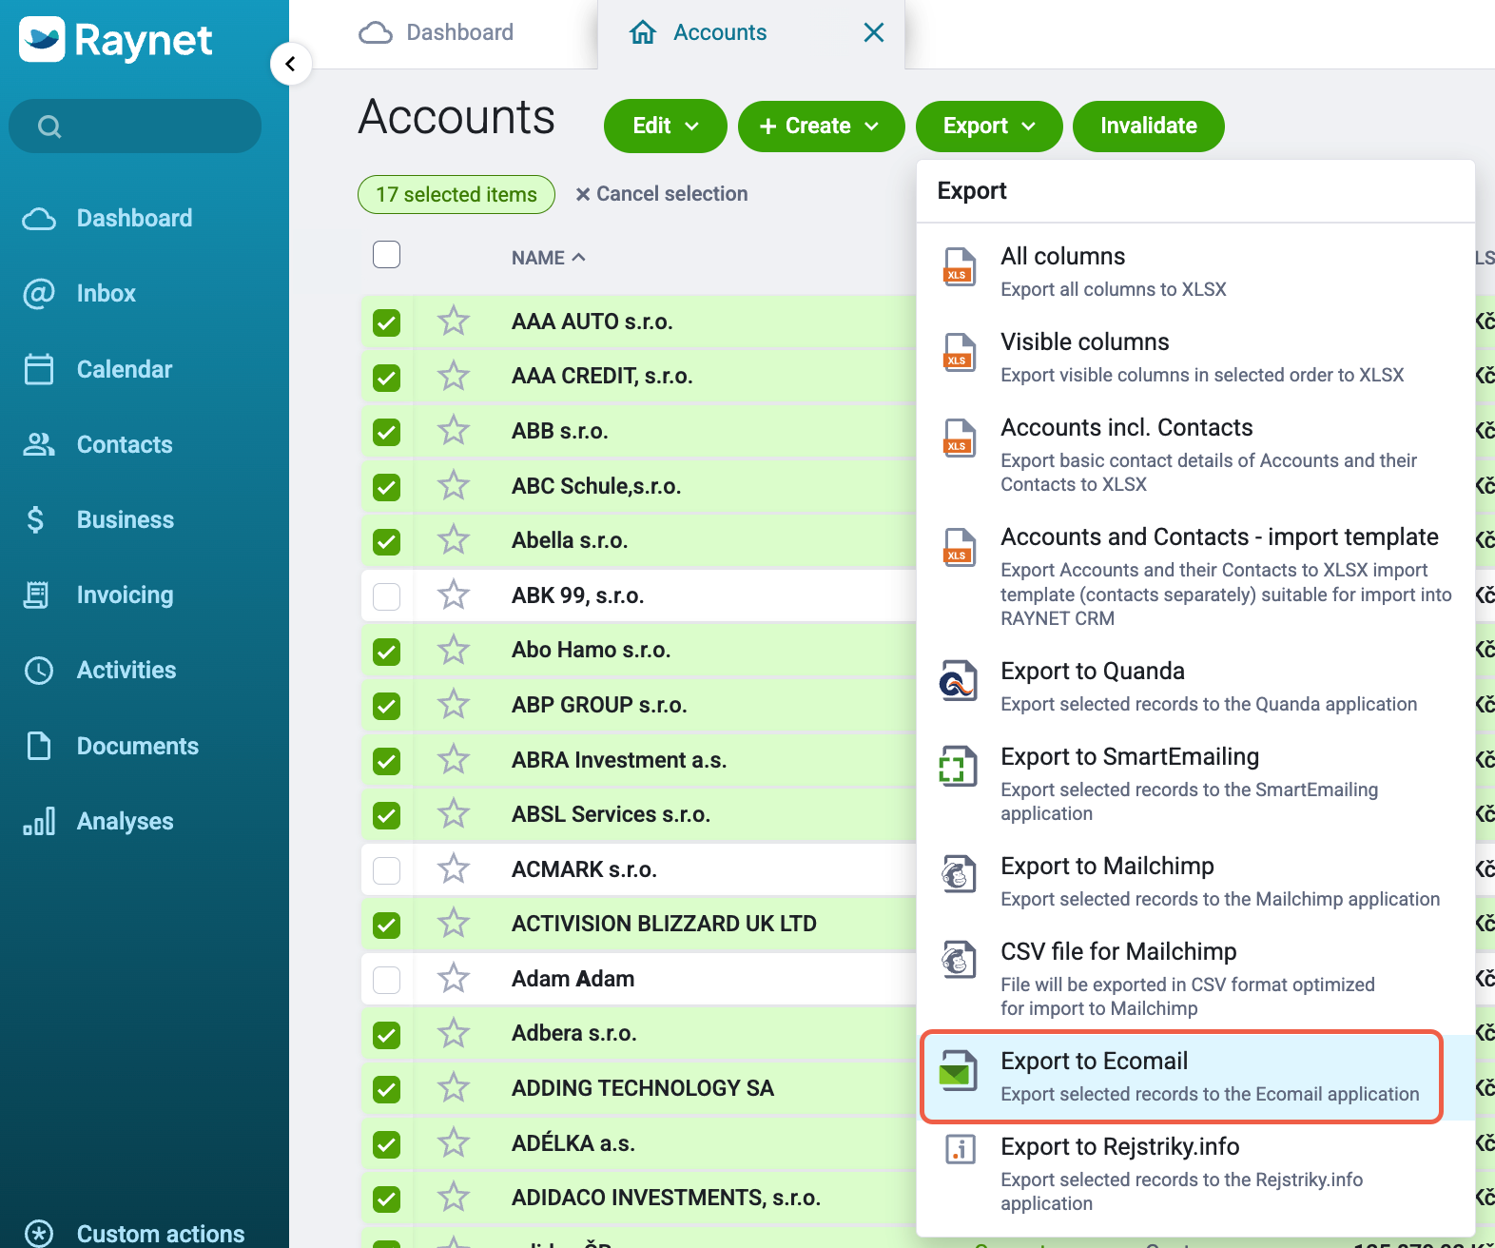Deselect ACTIVISION BLIZZARD UK LTD checkbox

pyautogui.click(x=387, y=925)
